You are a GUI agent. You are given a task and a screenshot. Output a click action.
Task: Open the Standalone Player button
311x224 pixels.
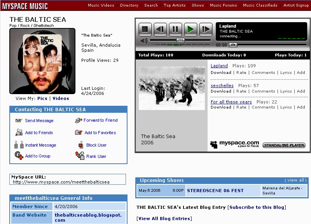[x=284, y=145]
